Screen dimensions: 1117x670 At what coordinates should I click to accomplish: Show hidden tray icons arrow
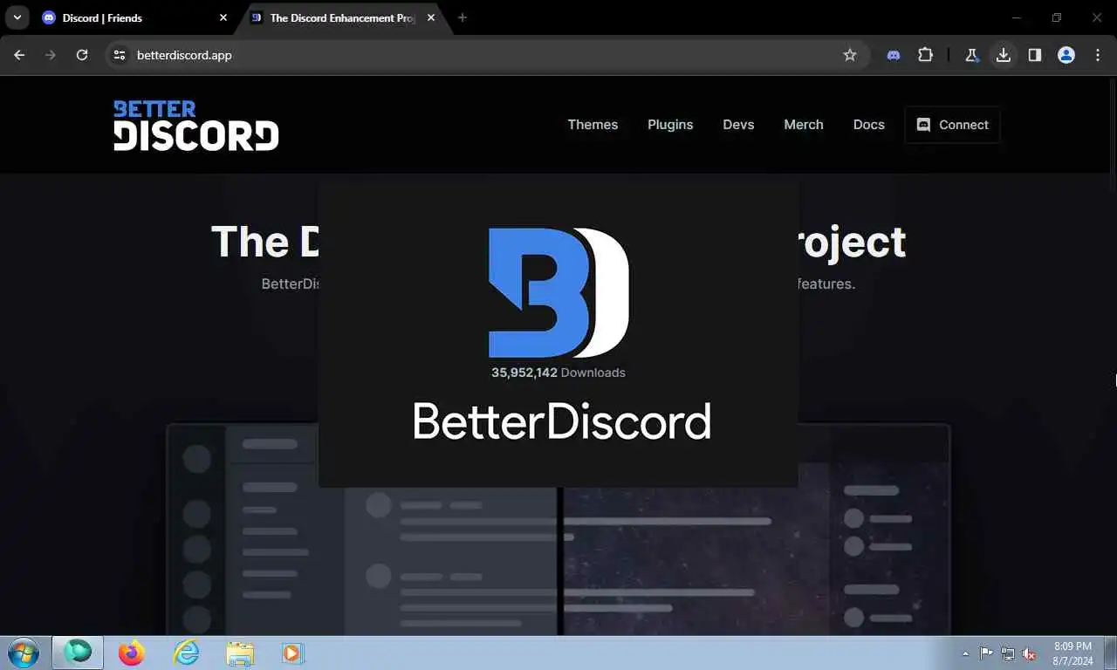965,653
